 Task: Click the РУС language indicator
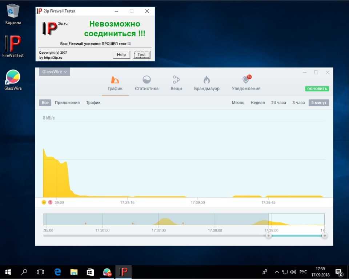click(303, 272)
